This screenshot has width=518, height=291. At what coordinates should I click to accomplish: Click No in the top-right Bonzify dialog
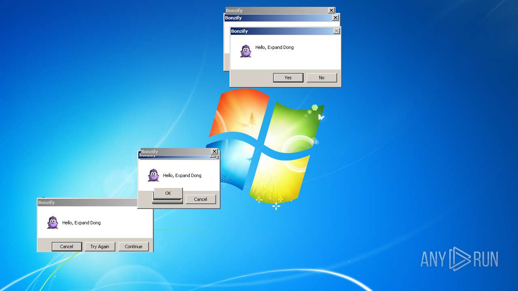click(x=322, y=78)
